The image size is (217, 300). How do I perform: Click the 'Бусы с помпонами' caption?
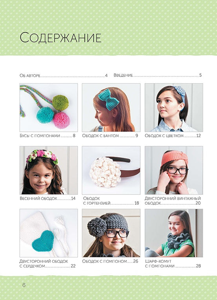47,136
